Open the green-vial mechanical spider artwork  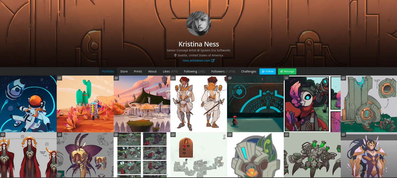[312, 155]
